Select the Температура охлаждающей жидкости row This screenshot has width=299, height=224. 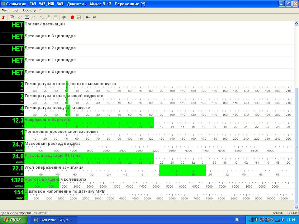tap(147, 99)
